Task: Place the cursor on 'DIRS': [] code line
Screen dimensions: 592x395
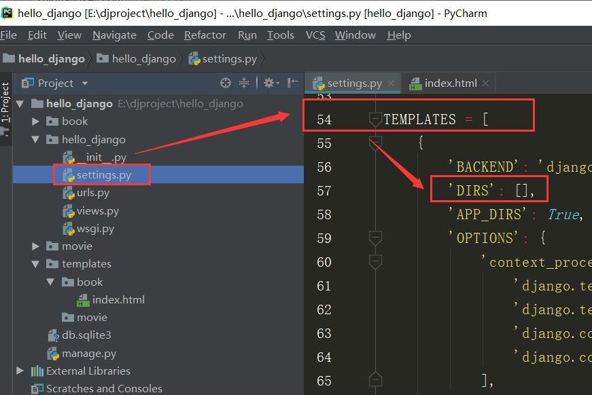Action: tap(491, 190)
